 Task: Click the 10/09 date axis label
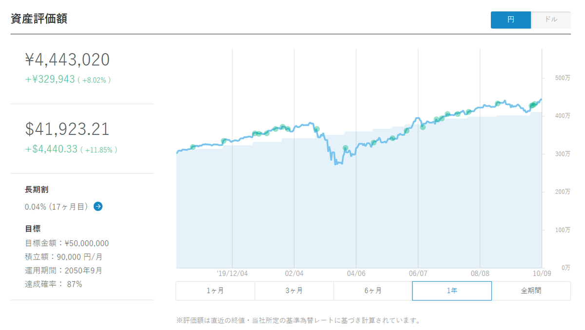tap(542, 274)
